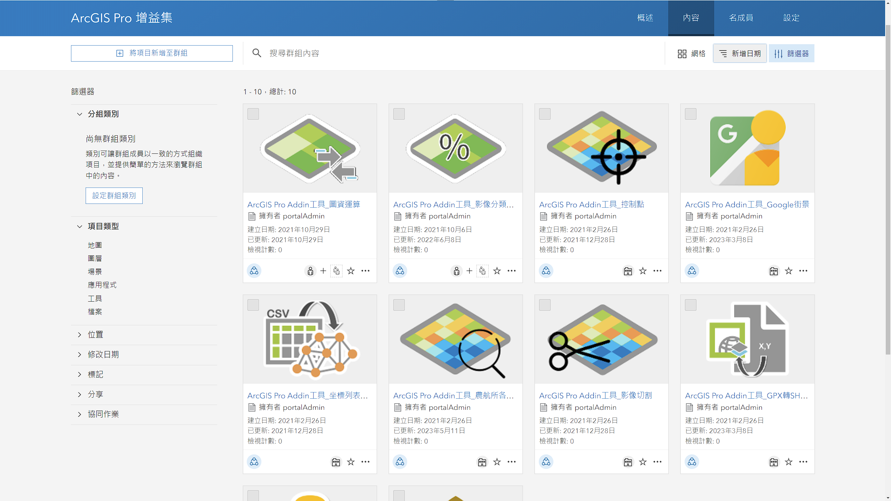This screenshot has width=891, height=501.
Task: Check the 影像切割 card checkbox
Action: click(x=545, y=305)
